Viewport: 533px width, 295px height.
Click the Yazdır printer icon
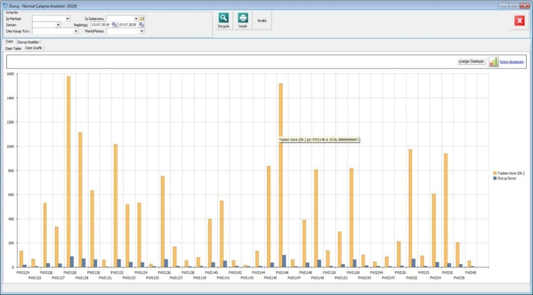coord(243,18)
